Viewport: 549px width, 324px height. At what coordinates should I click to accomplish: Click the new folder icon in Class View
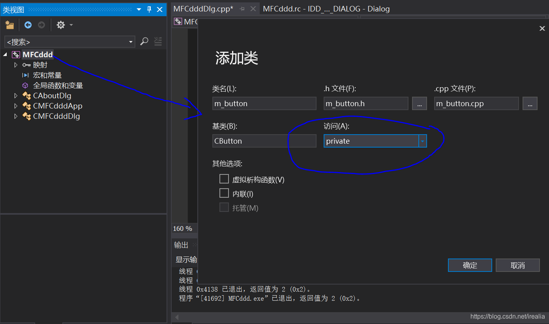click(9, 25)
